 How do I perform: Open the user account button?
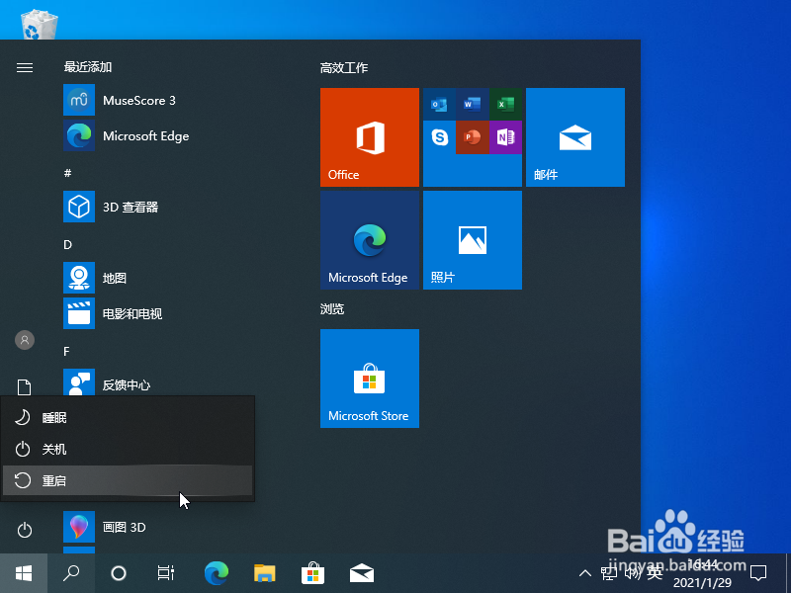24,340
